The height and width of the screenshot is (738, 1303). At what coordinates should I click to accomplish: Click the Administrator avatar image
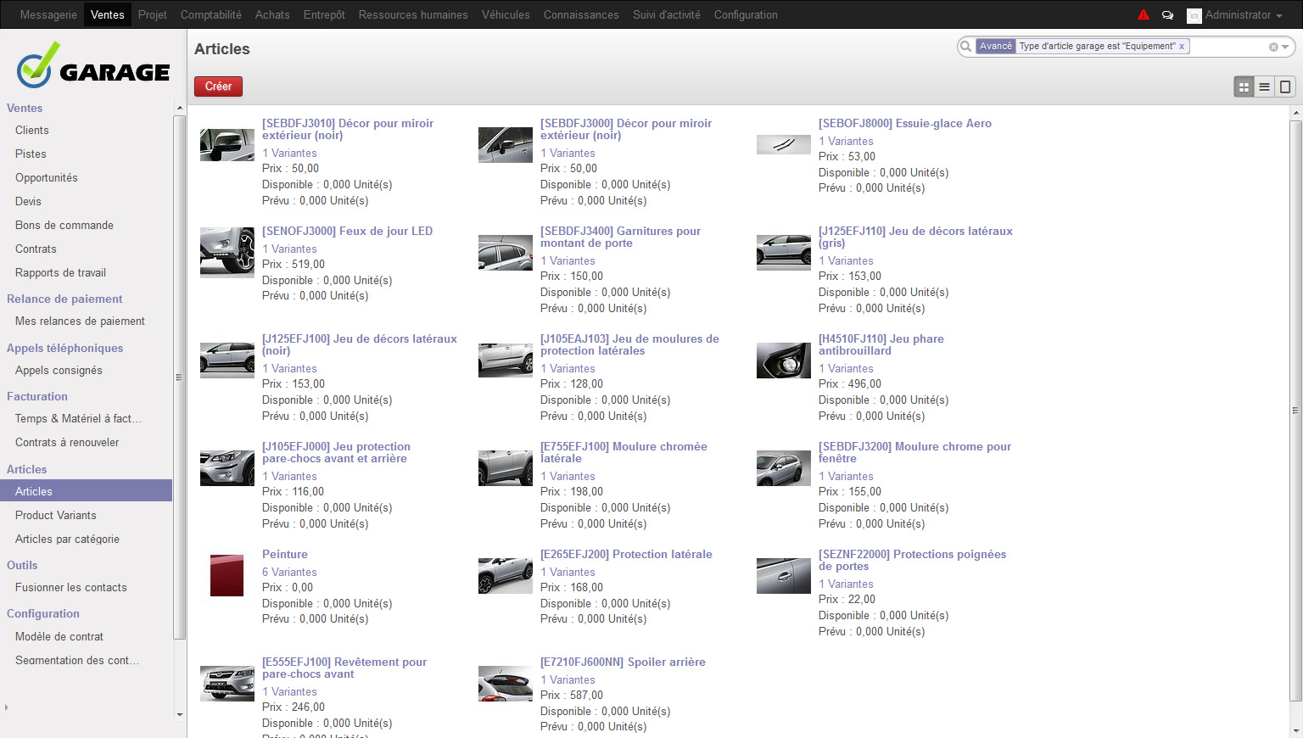pyautogui.click(x=1194, y=15)
